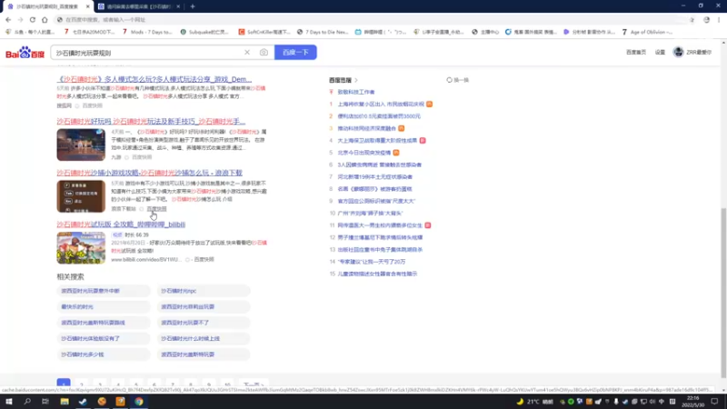Open 设置 settings link
727x409 pixels.
pyautogui.click(x=660, y=53)
